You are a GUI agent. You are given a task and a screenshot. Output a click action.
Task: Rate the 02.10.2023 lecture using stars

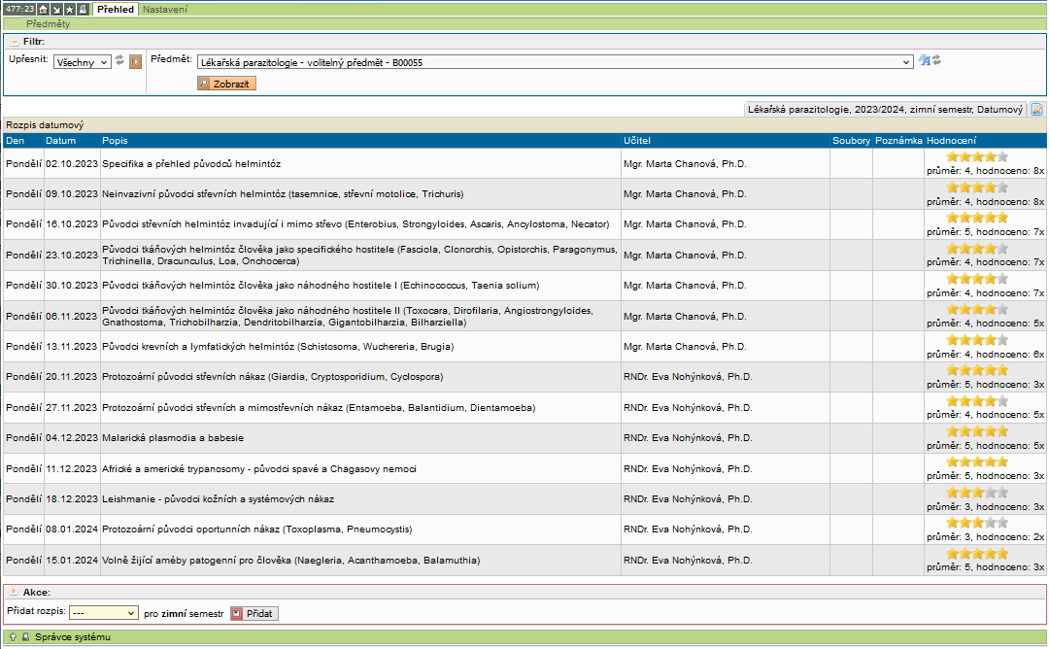coord(976,156)
